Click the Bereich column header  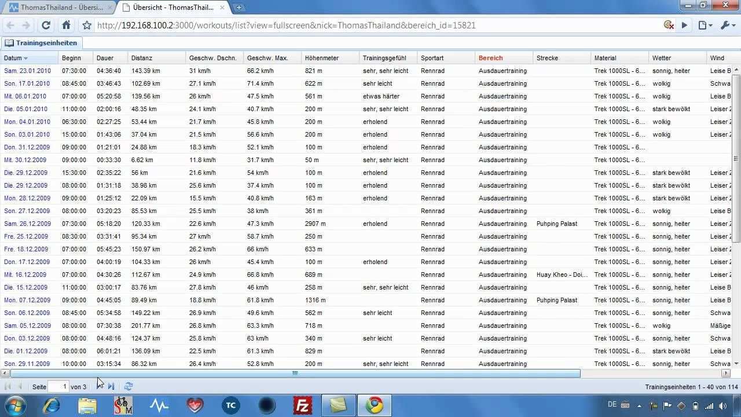[x=490, y=58]
